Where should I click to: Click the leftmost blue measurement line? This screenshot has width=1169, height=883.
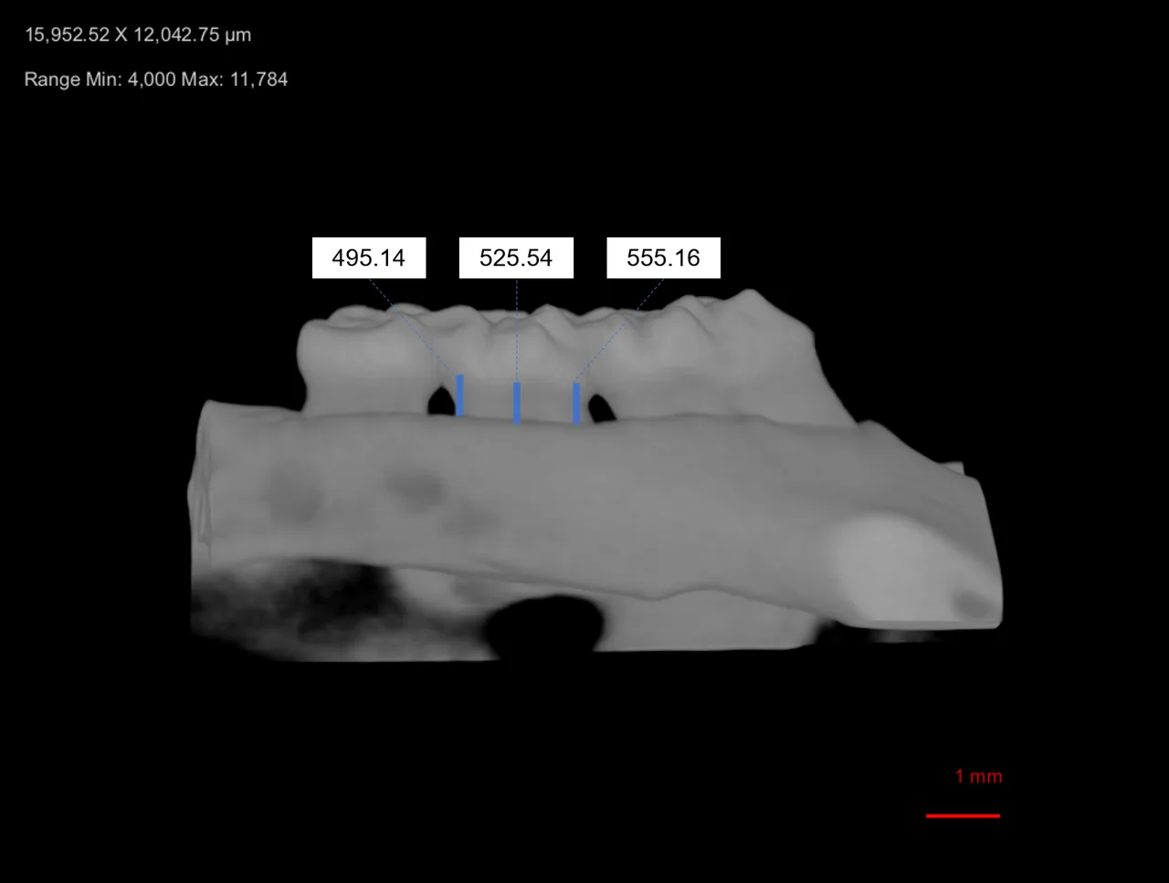click(x=460, y=394)
